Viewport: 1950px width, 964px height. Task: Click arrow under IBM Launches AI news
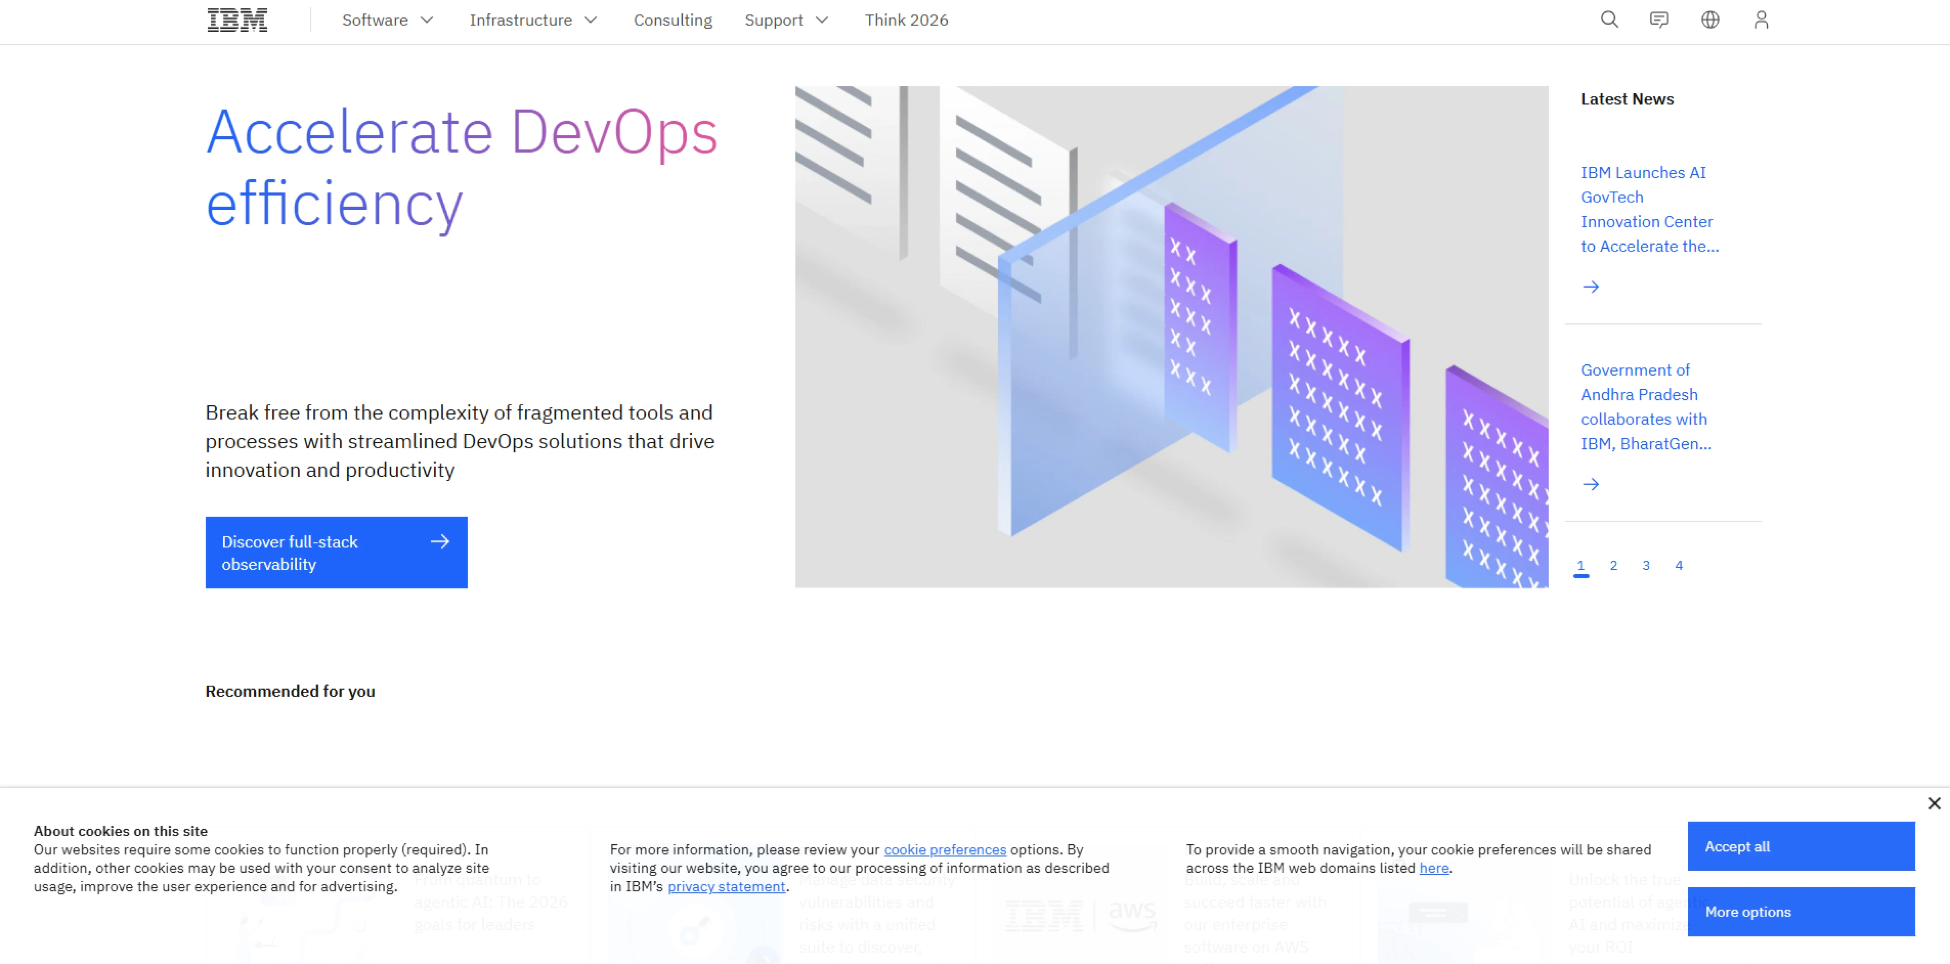tap(1590, 287)
